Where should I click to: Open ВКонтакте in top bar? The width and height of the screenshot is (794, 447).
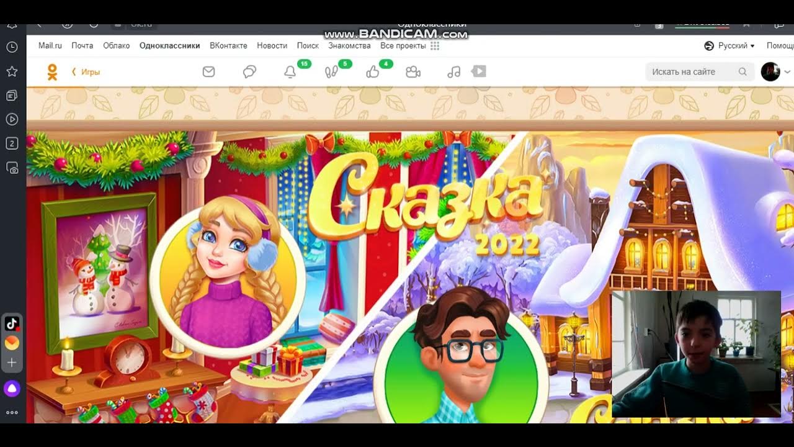click(x=228, y=46)
